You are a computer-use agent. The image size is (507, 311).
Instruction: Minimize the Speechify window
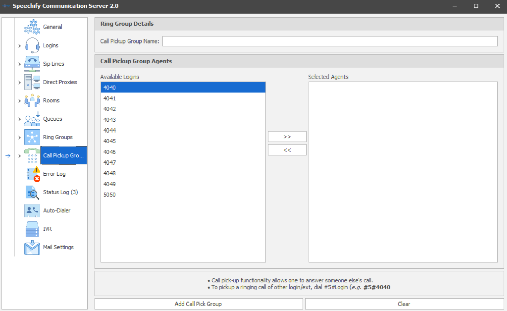455,6
